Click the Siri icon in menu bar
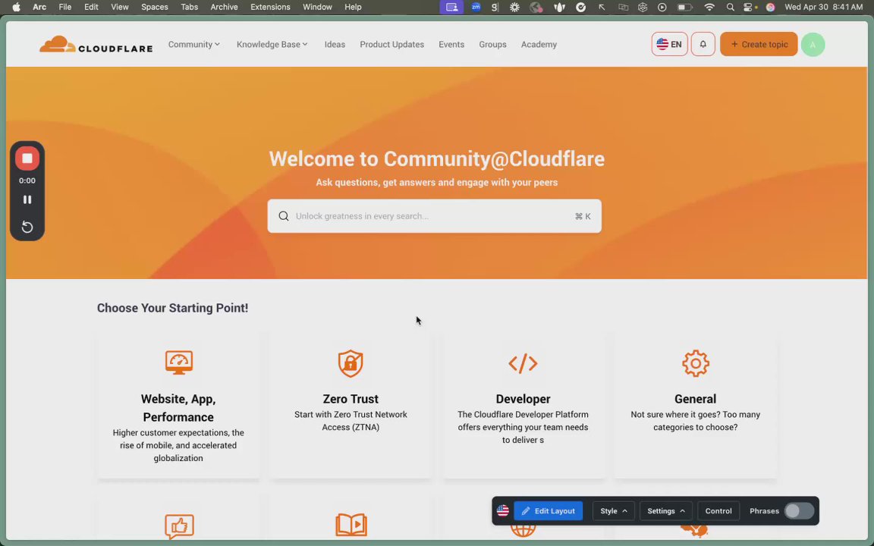The width and height of the screenshot is (874, 546). tap(770, 8)
